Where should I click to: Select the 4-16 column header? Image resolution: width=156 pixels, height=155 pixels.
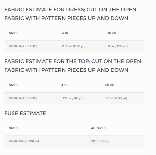65,33
